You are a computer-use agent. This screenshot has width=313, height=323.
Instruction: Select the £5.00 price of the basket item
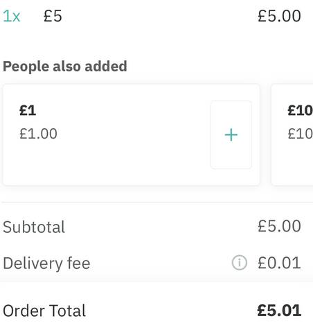click(279, 16)
